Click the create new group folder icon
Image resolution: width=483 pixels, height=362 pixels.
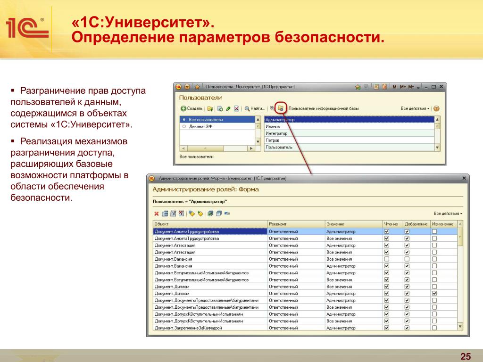point(210,108)
